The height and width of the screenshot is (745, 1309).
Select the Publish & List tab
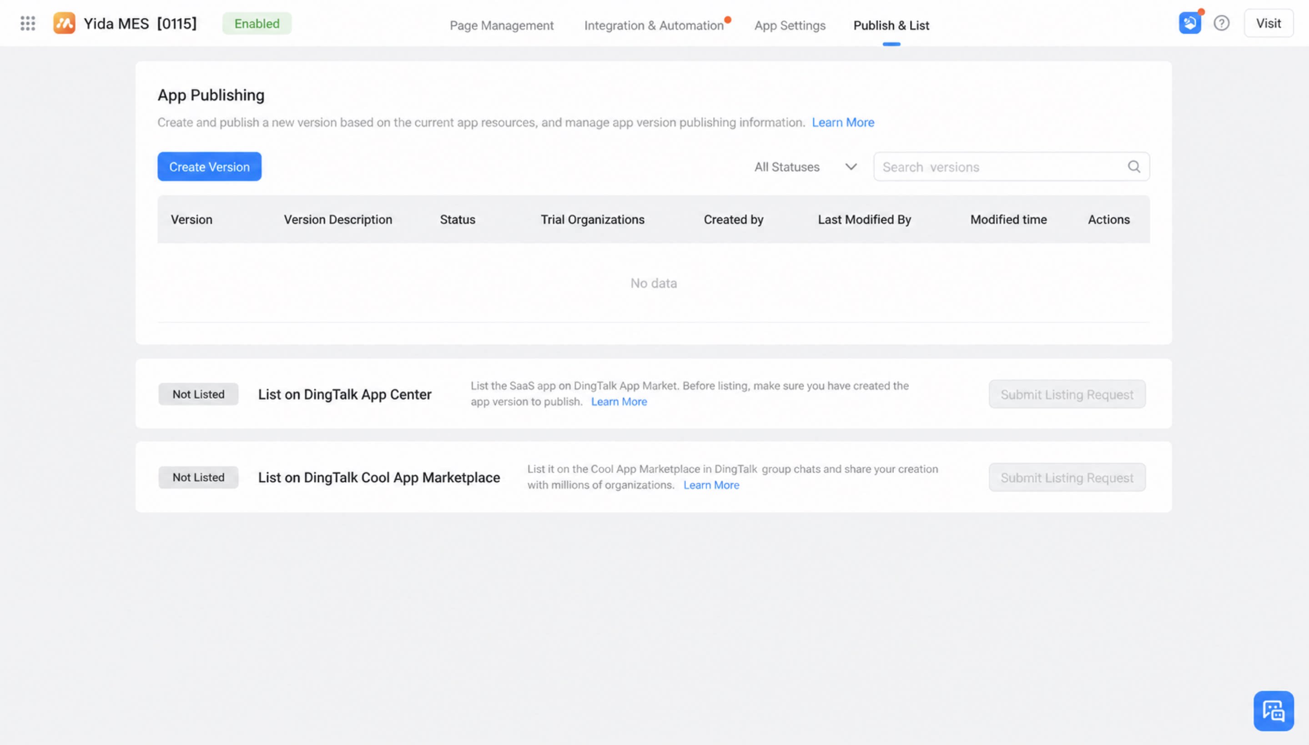[891, 25]
